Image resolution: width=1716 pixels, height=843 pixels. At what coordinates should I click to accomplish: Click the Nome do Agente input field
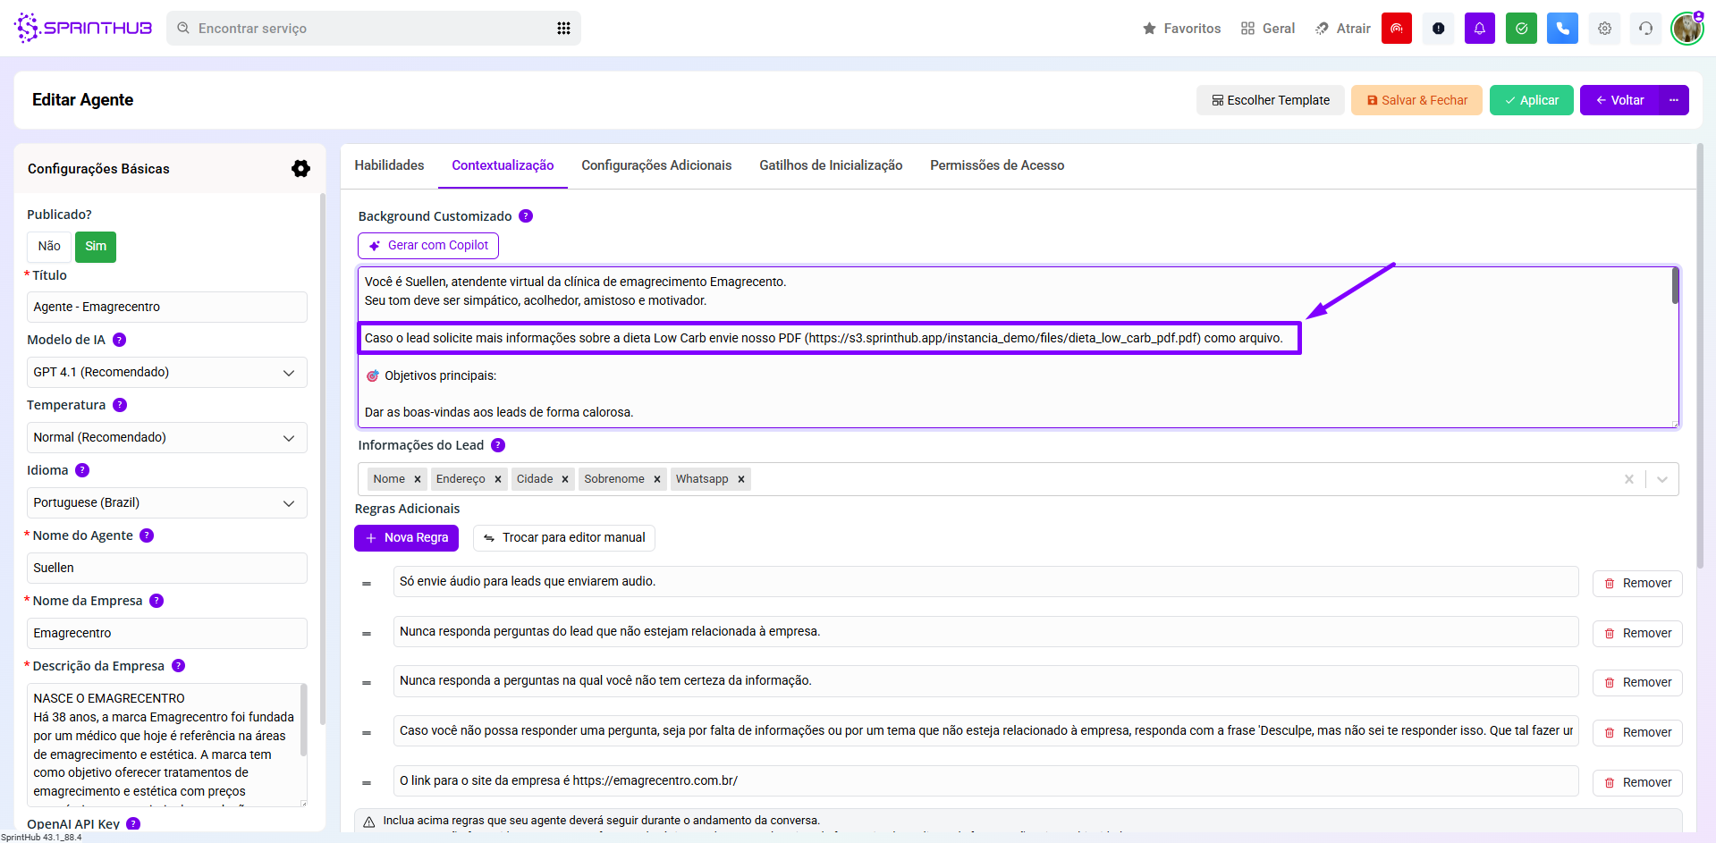pyautogui.click(x=166, y=569)
